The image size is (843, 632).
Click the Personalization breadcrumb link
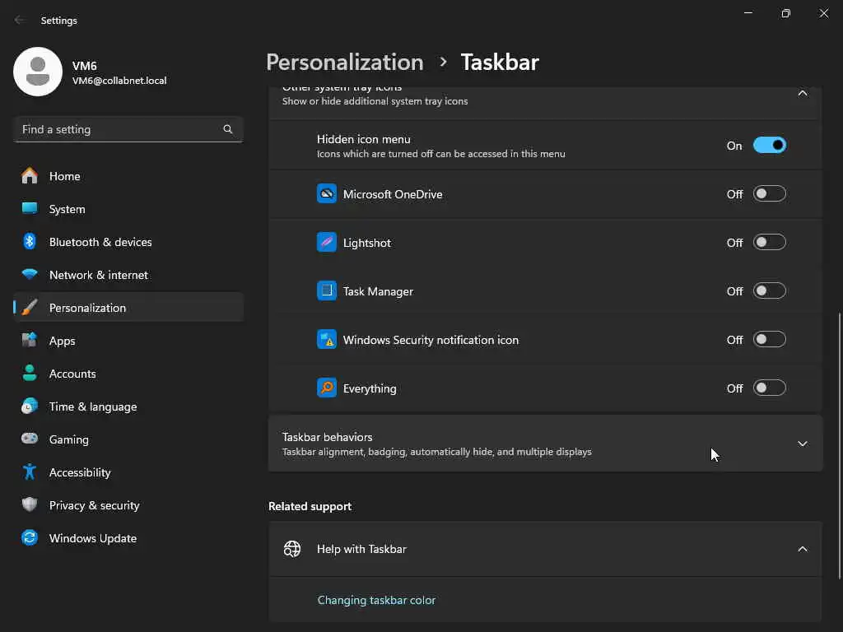coord(345,62)
